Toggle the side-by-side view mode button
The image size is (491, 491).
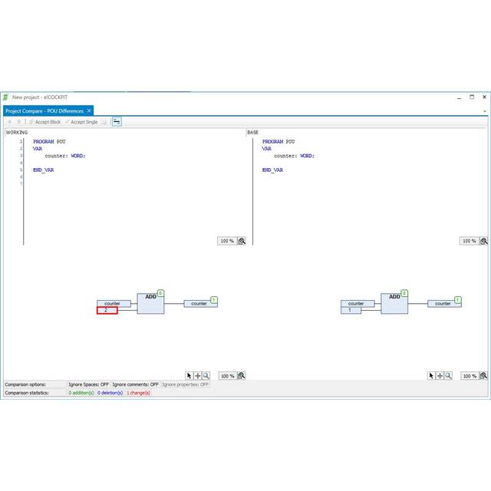(117, 122)
